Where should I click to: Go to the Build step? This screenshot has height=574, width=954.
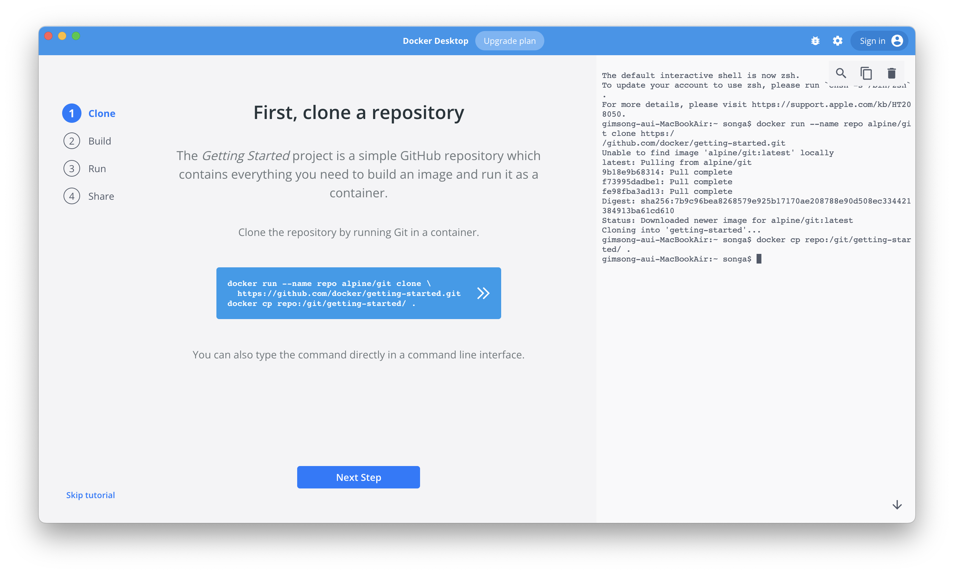pyautogui.click(x=99, y=141)
